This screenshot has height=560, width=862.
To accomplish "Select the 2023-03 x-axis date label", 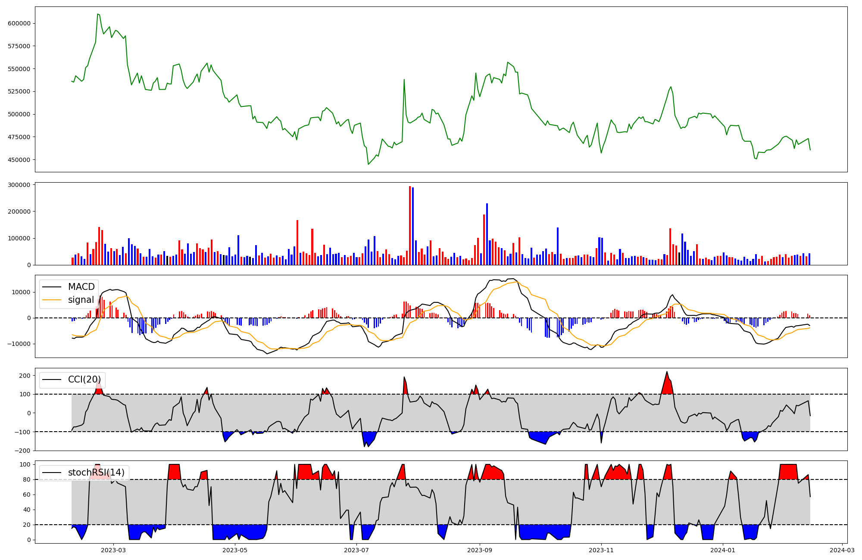I will [x=113, y=550].
